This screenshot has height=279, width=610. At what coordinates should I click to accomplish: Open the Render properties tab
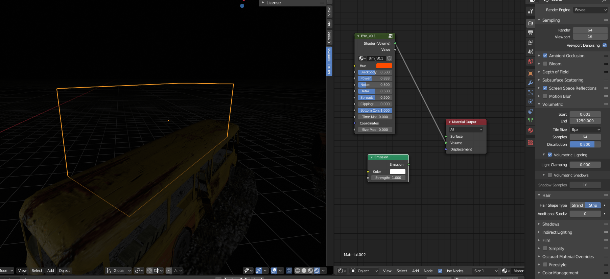click(530, 23)
